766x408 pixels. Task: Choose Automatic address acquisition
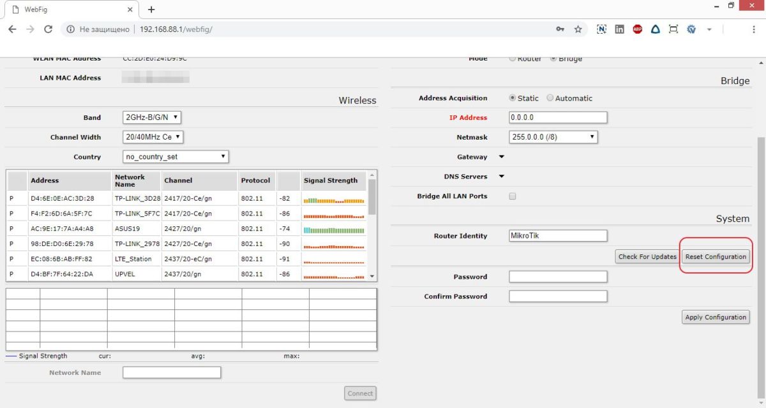(550, 98)
